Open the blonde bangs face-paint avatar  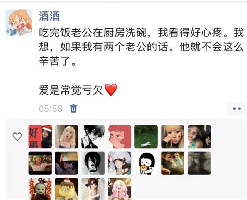click(172, 137)
